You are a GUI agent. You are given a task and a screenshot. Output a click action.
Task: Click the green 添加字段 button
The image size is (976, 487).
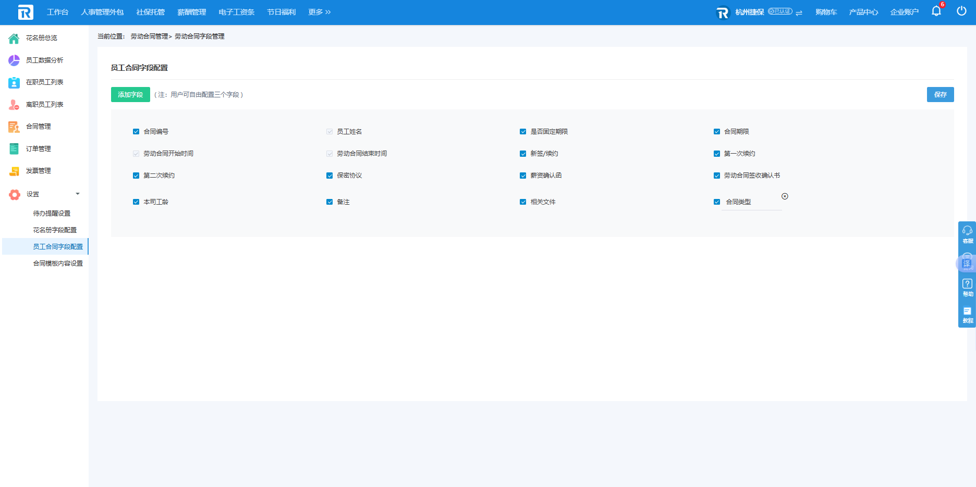(x=130, y=94)
